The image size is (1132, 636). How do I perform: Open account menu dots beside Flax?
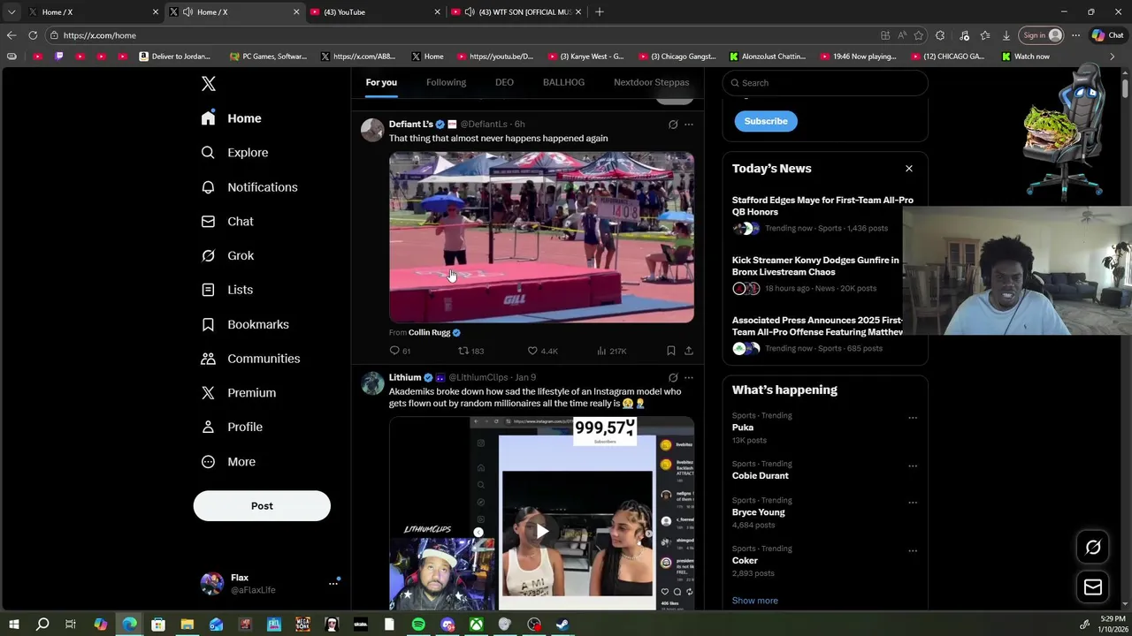click(x=333, y=583)
